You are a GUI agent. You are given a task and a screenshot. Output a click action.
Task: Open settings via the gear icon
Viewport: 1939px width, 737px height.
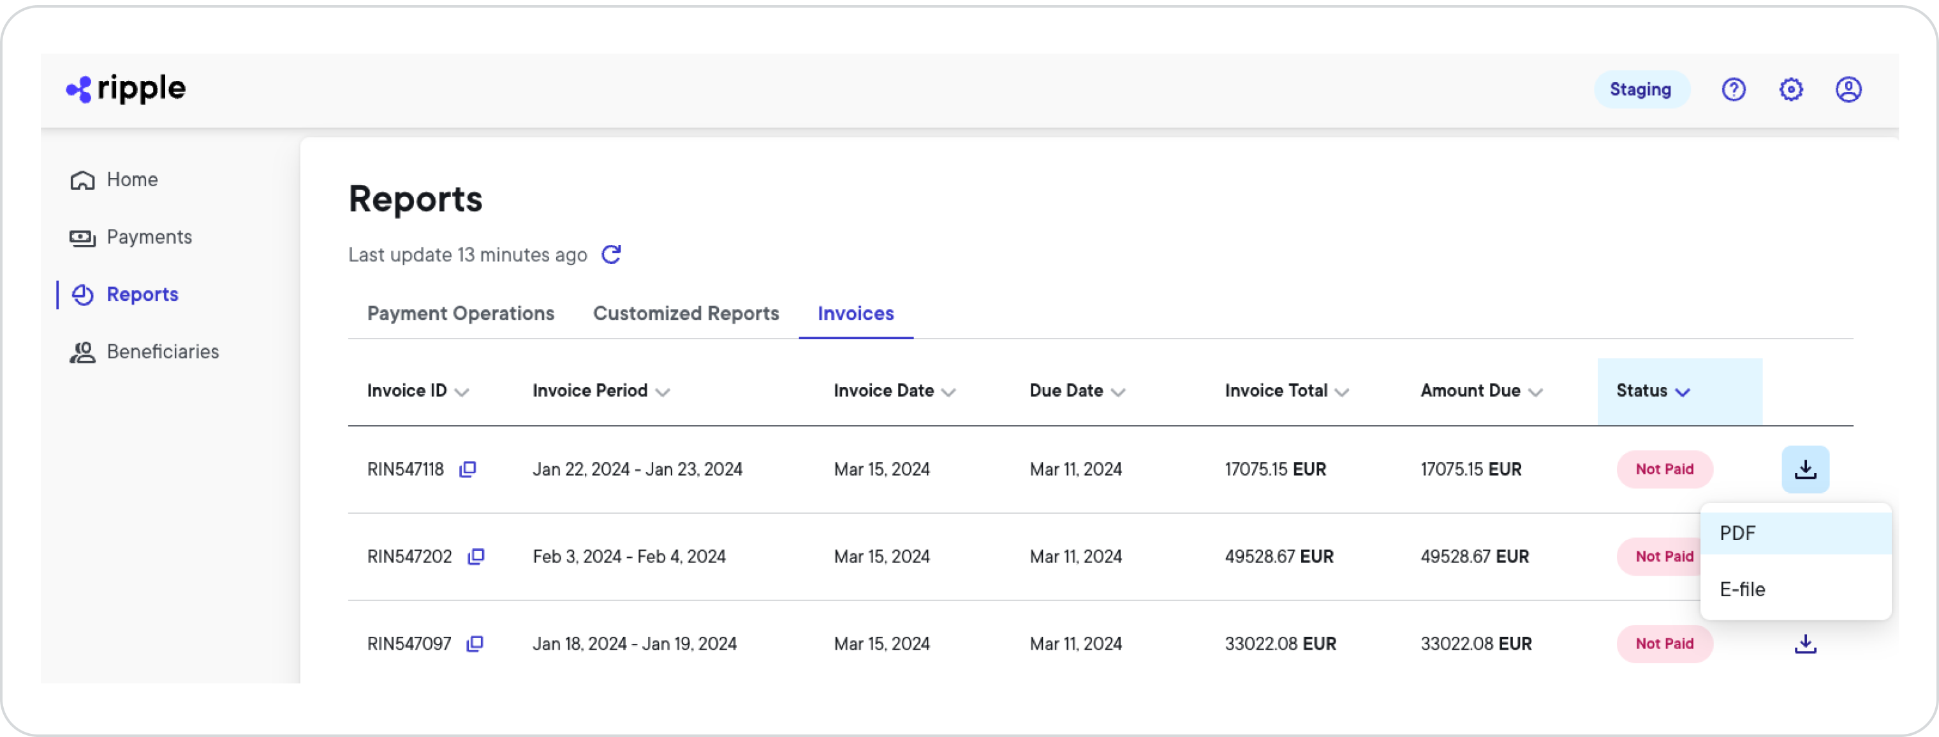tap(1792, 89)
